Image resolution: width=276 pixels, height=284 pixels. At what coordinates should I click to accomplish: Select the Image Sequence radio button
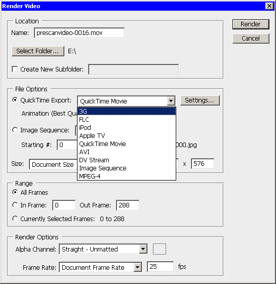(15, 130)
